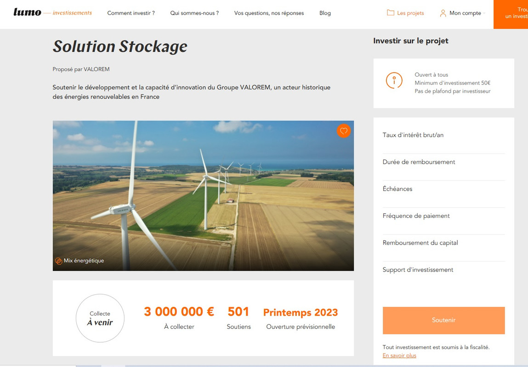The image size is (528, 367).
Task: Click Printemps 2023 opening date
Action: click(301, 312)
